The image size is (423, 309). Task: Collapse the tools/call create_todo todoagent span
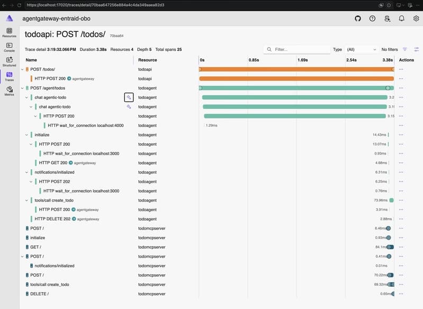coord(26,201)
